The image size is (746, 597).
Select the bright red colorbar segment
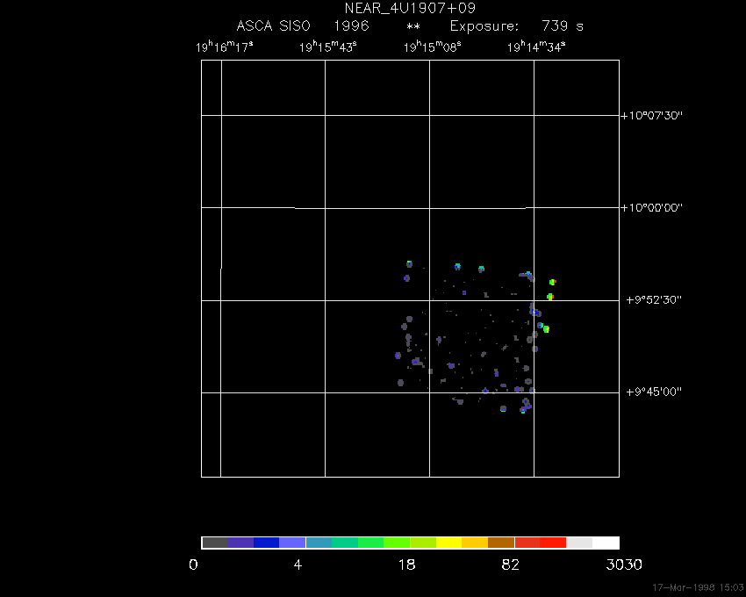[x=553, y=543]
